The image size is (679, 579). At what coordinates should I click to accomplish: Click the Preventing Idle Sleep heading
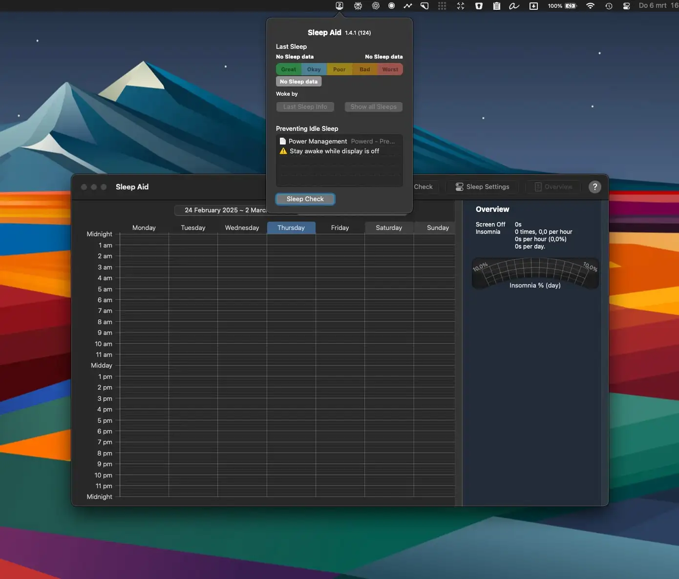pos(307,129)
